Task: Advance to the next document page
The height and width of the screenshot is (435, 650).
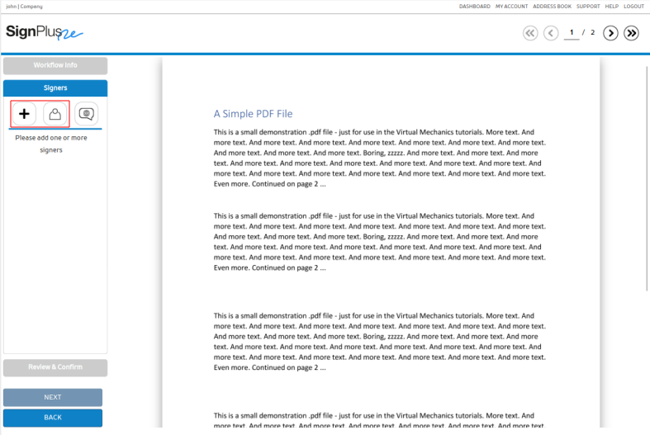Action: [x=610, y=33]
